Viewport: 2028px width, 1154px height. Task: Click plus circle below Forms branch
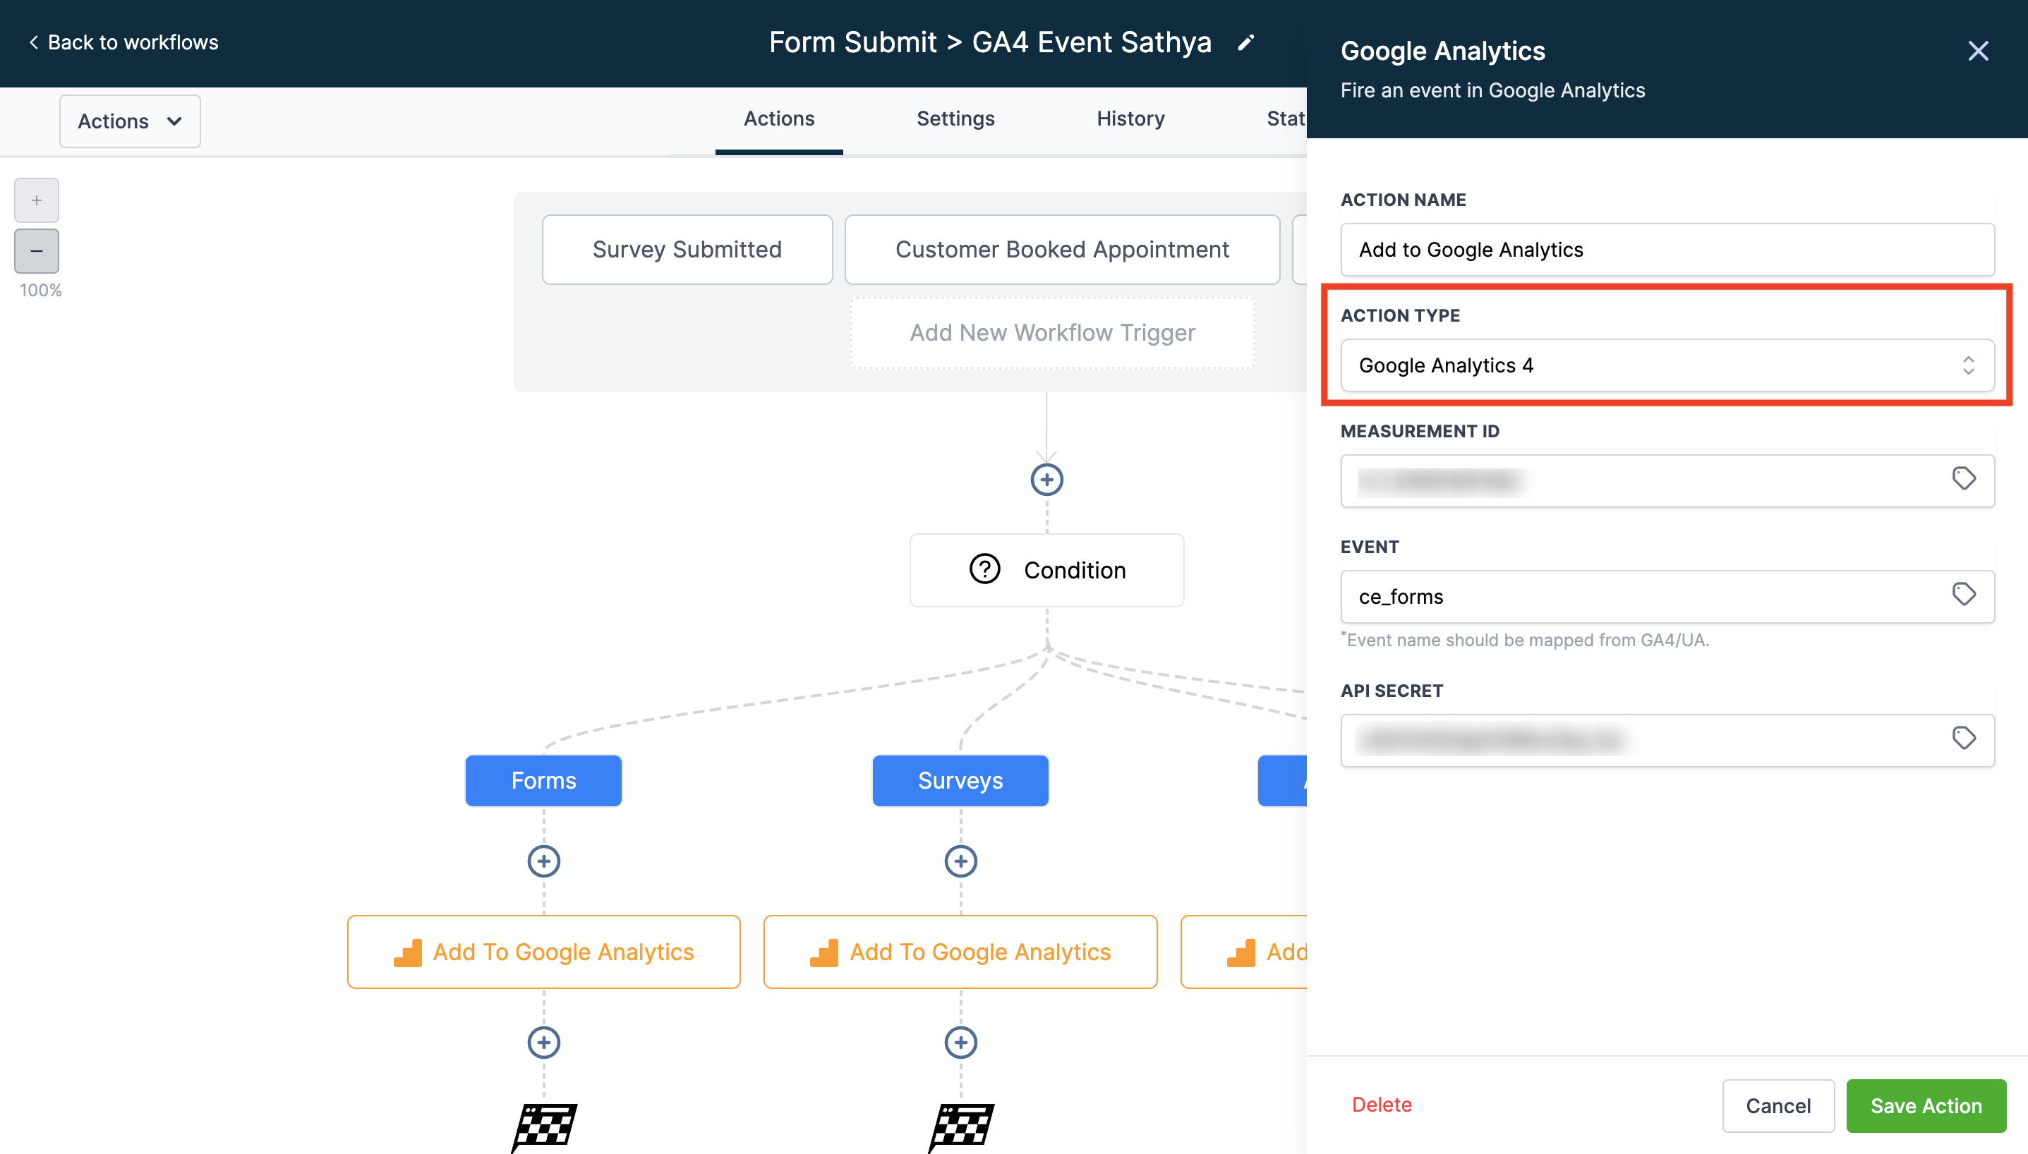tap(544, 861)
